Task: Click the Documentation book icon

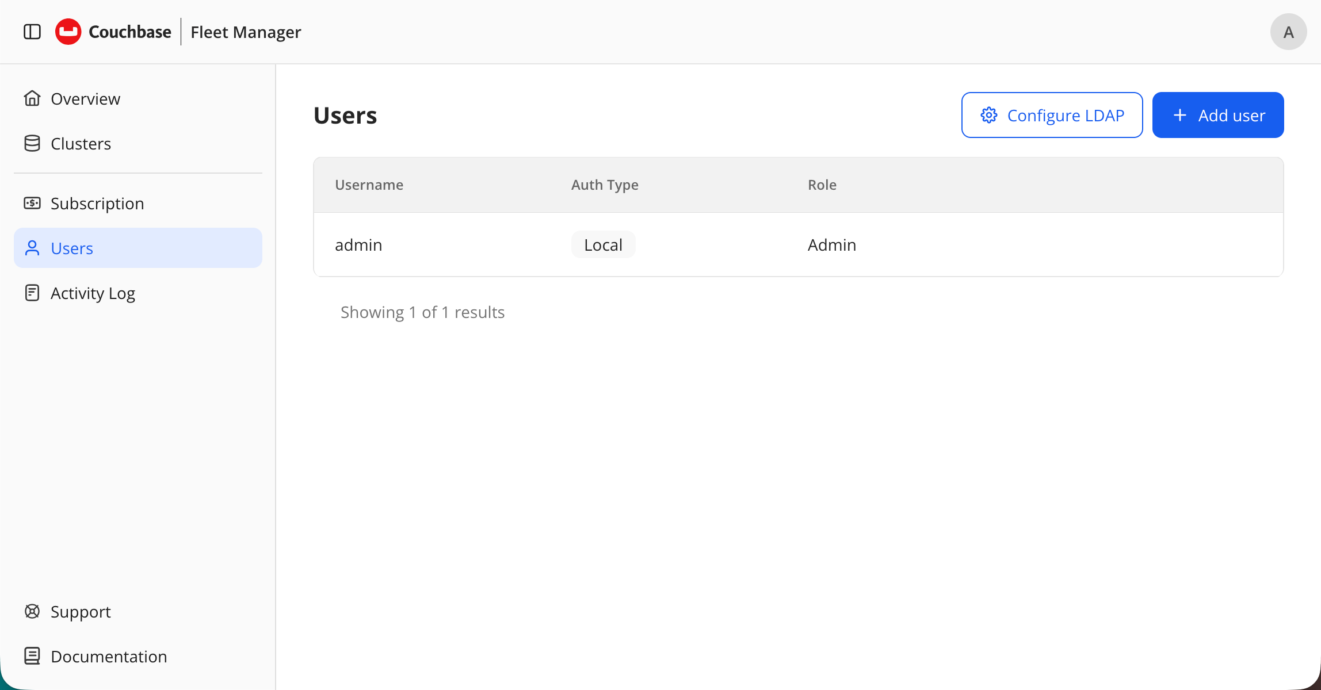Action: [32, 656]
